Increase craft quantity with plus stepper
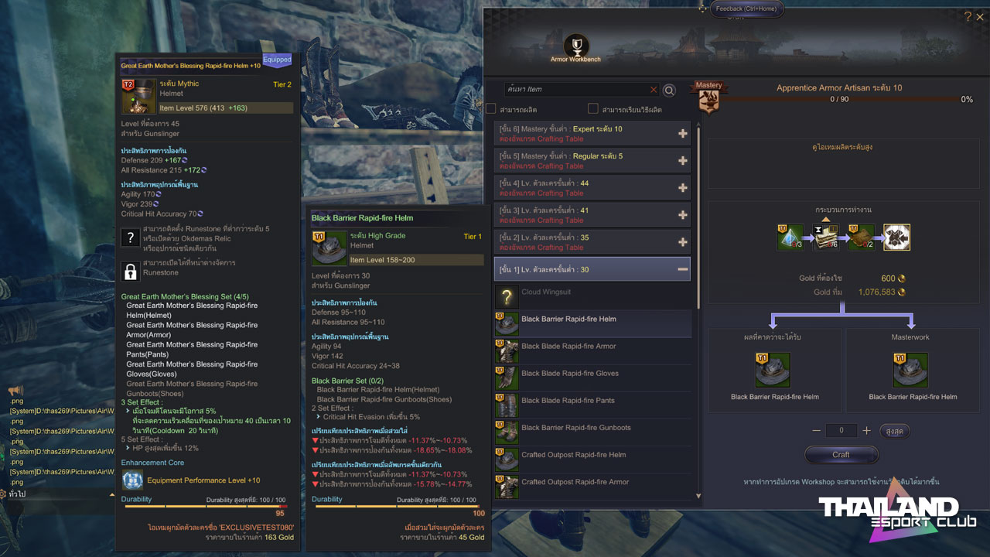Screen dimensions: 990x557 (867, 431)
